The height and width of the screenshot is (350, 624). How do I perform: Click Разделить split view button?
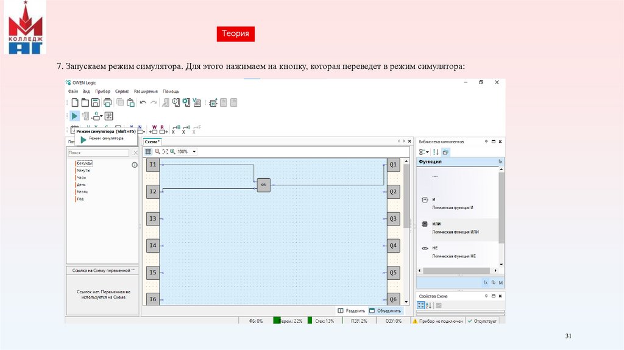351,310
